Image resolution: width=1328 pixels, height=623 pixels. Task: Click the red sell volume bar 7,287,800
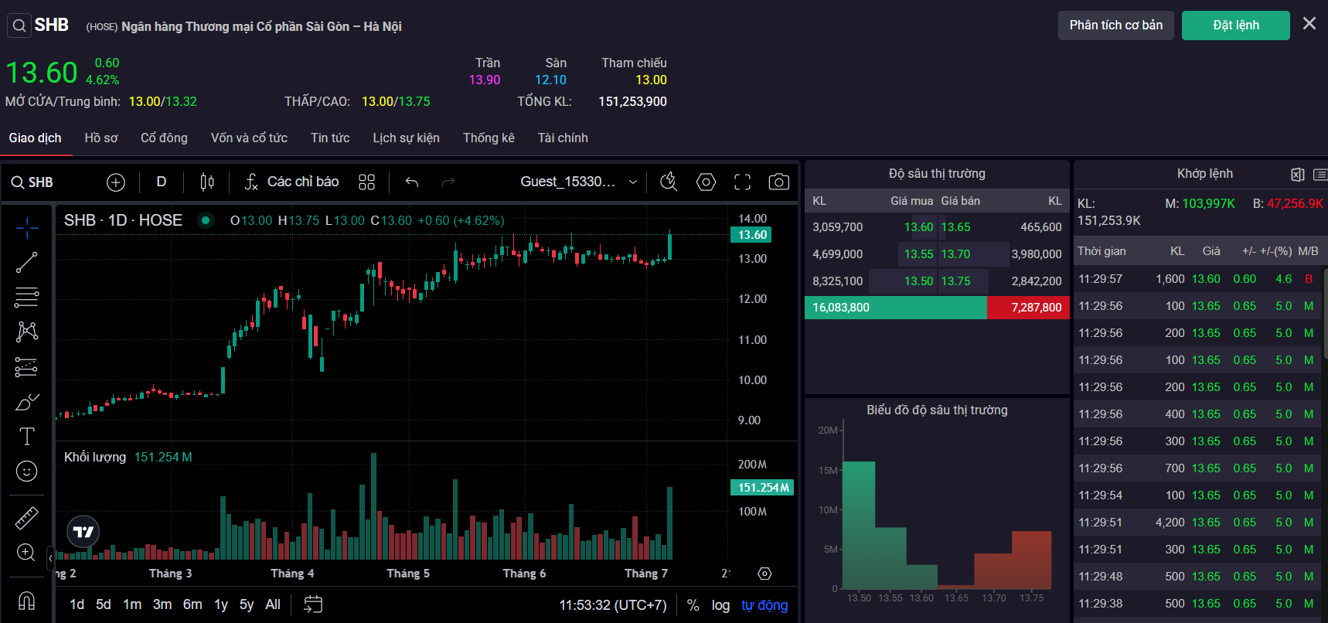coord(1028,308)
